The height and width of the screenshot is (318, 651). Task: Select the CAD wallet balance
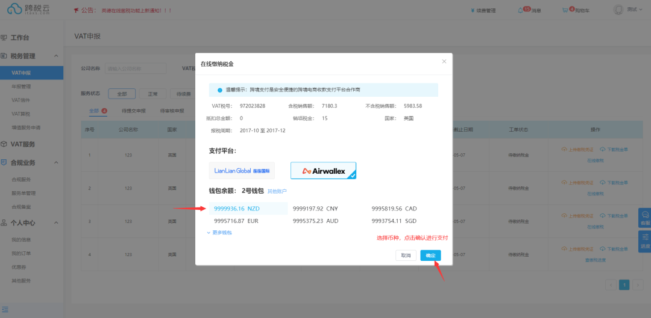coord(394,208)
